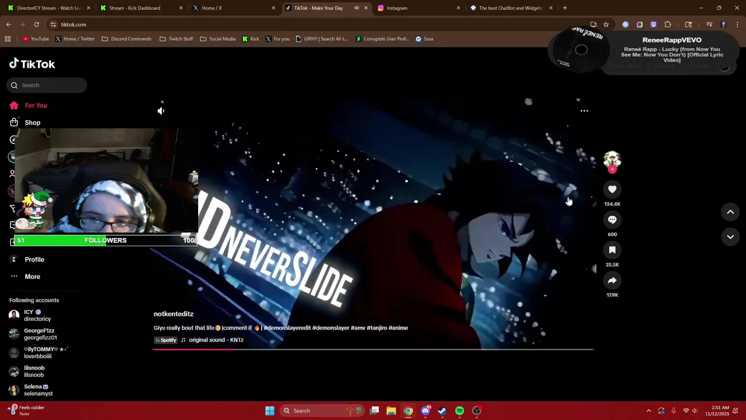Focus the TikTok search field
This screenshot has height=420, width=746.
tap(47, 85)
